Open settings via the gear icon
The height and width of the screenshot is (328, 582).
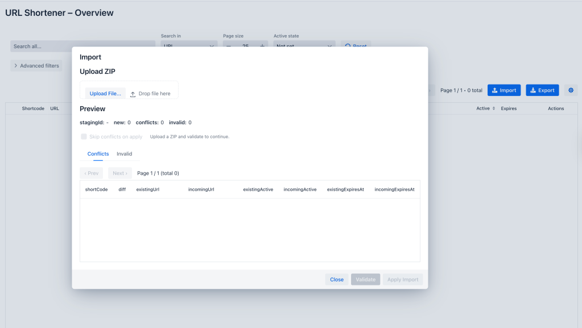pyautogui.click(x=571, y=90)
